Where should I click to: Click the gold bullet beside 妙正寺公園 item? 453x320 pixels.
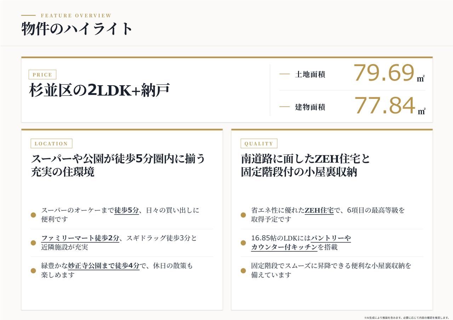coord(33,271)
